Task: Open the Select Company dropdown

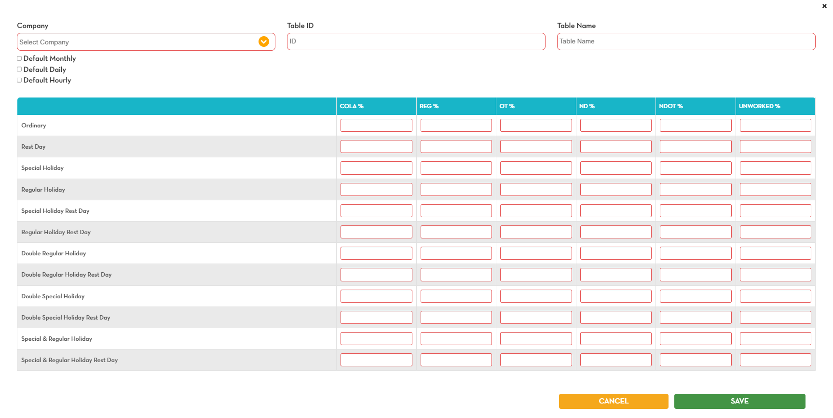Action: pyautogui.click(x=146, y=42)
